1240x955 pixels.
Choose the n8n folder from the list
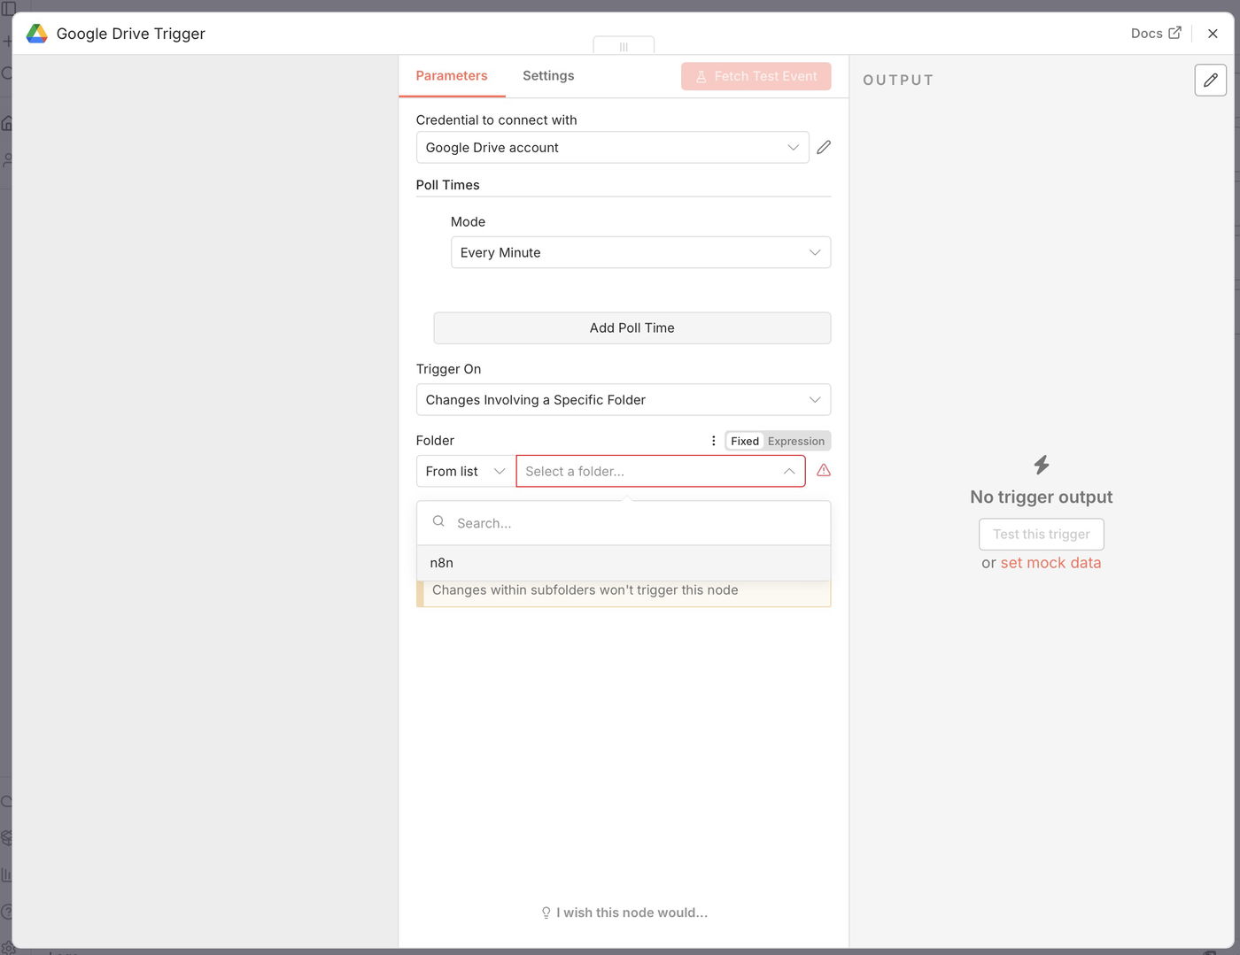tap(624, 563)
